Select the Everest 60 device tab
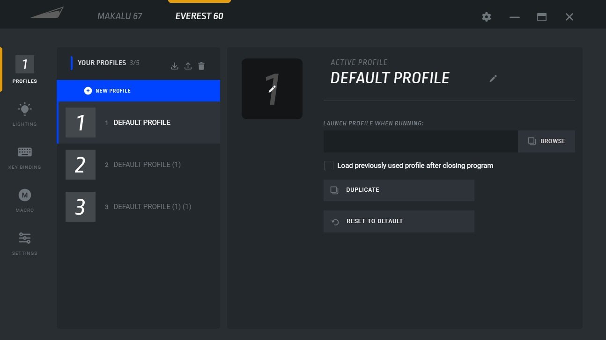The width and height of the screenshot is (606, 340). point(199,16)
